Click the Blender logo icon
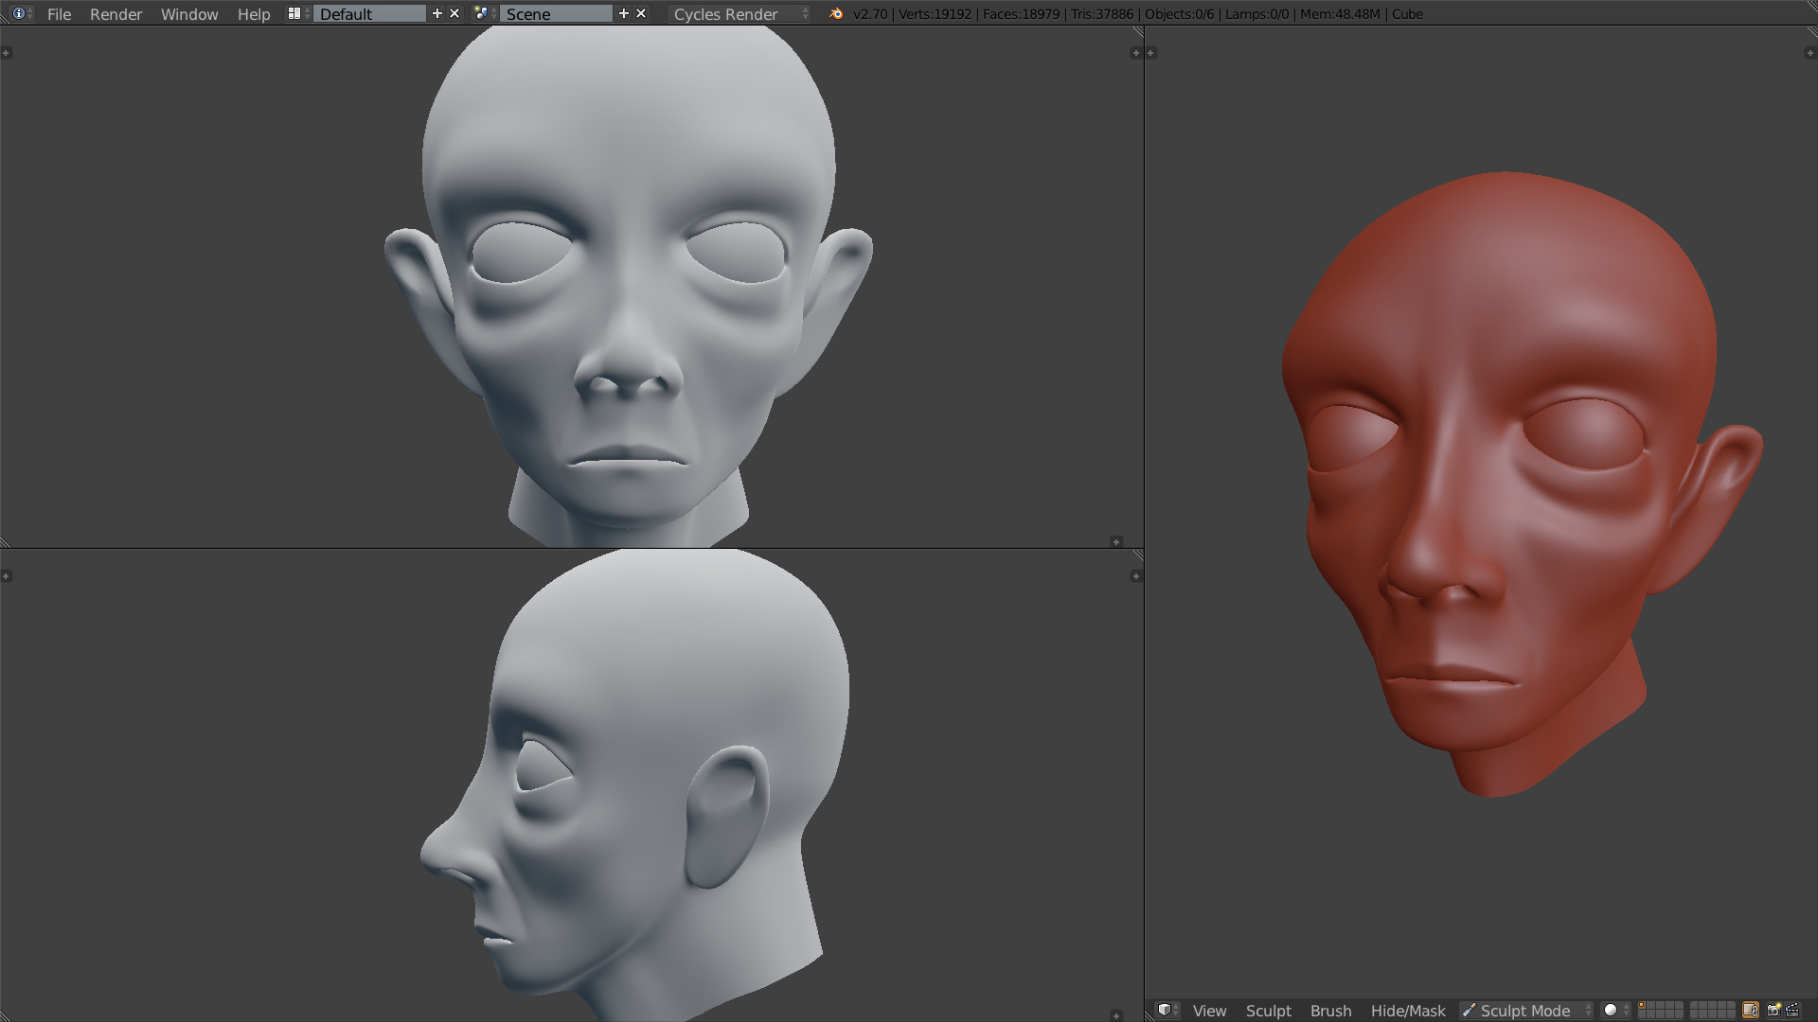 (835, 13)
